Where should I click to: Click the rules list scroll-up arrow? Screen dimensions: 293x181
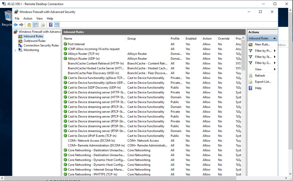tap(243, 38)
